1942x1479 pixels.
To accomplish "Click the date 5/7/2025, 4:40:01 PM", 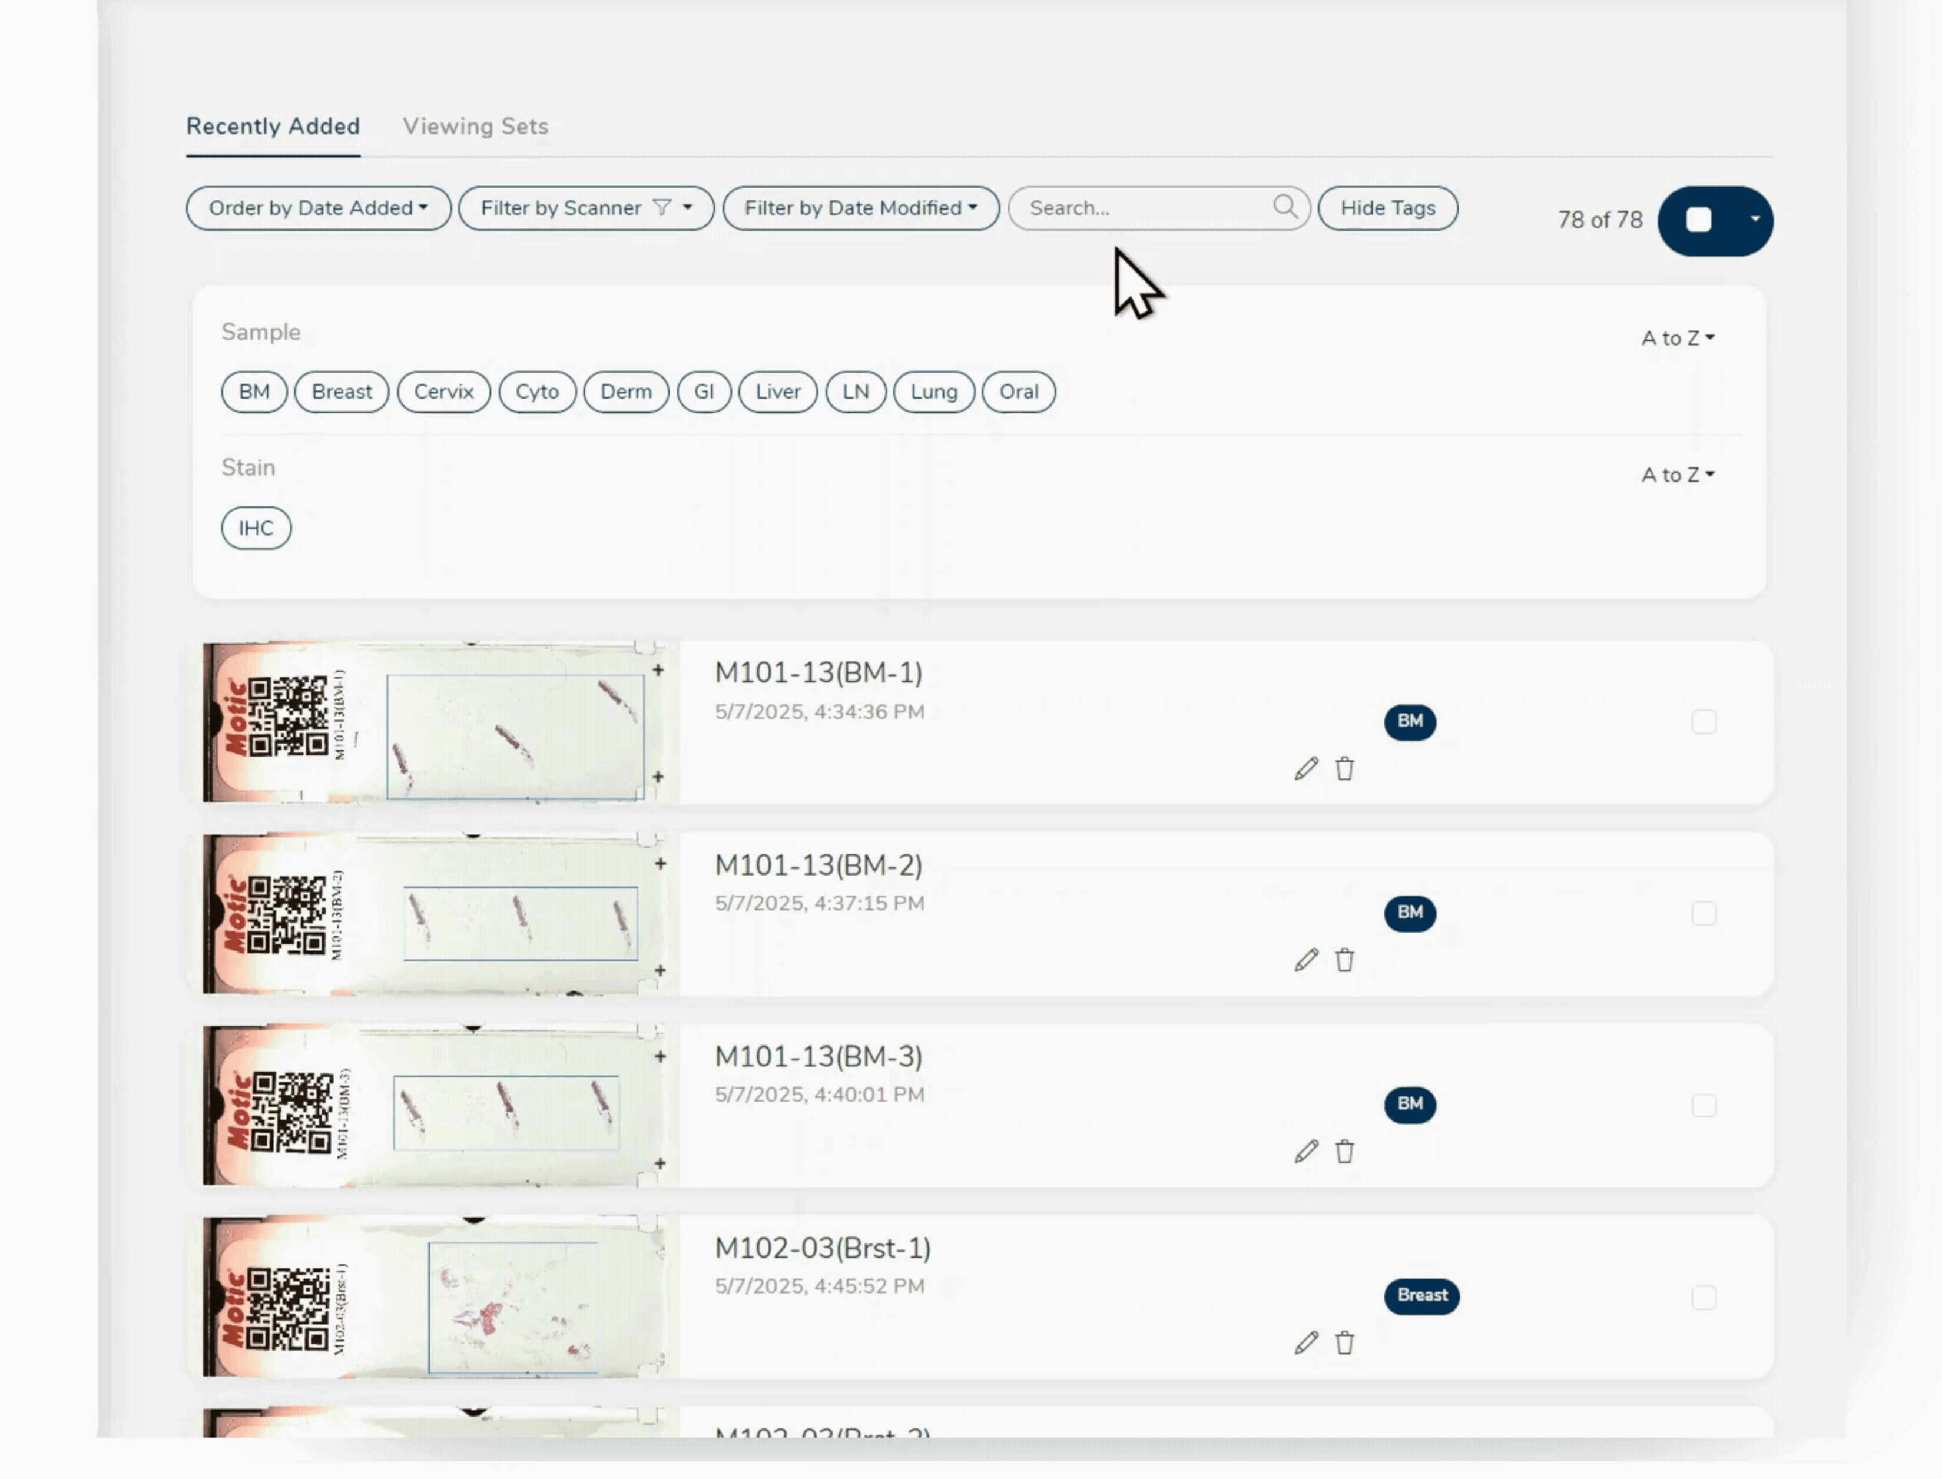I will pos(820,1095).
